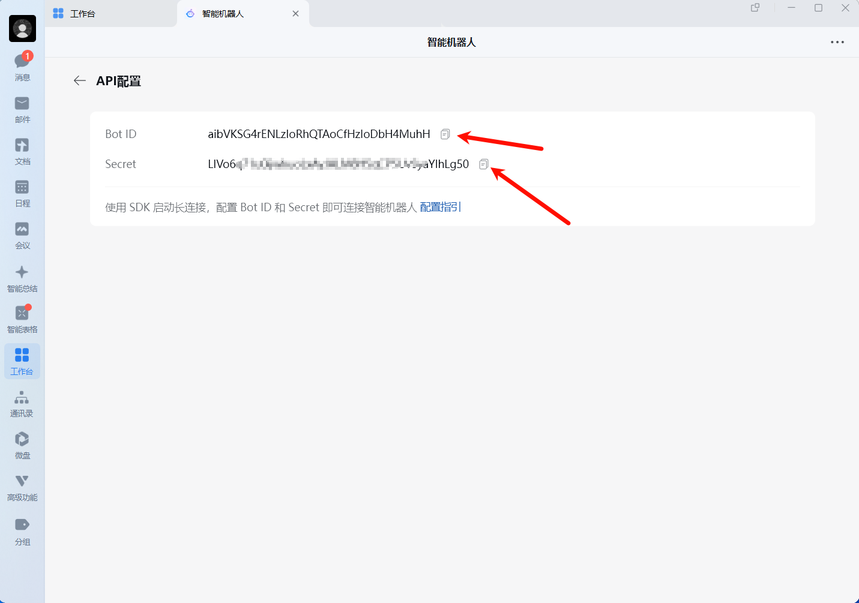859x603 pixels.
Task: Open the 配置指引 link
Action: (x=441, y=207)
